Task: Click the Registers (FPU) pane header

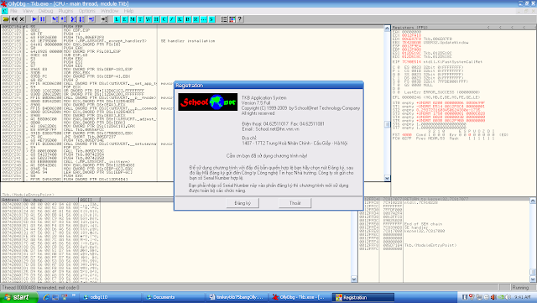Action: coord(464,27)
